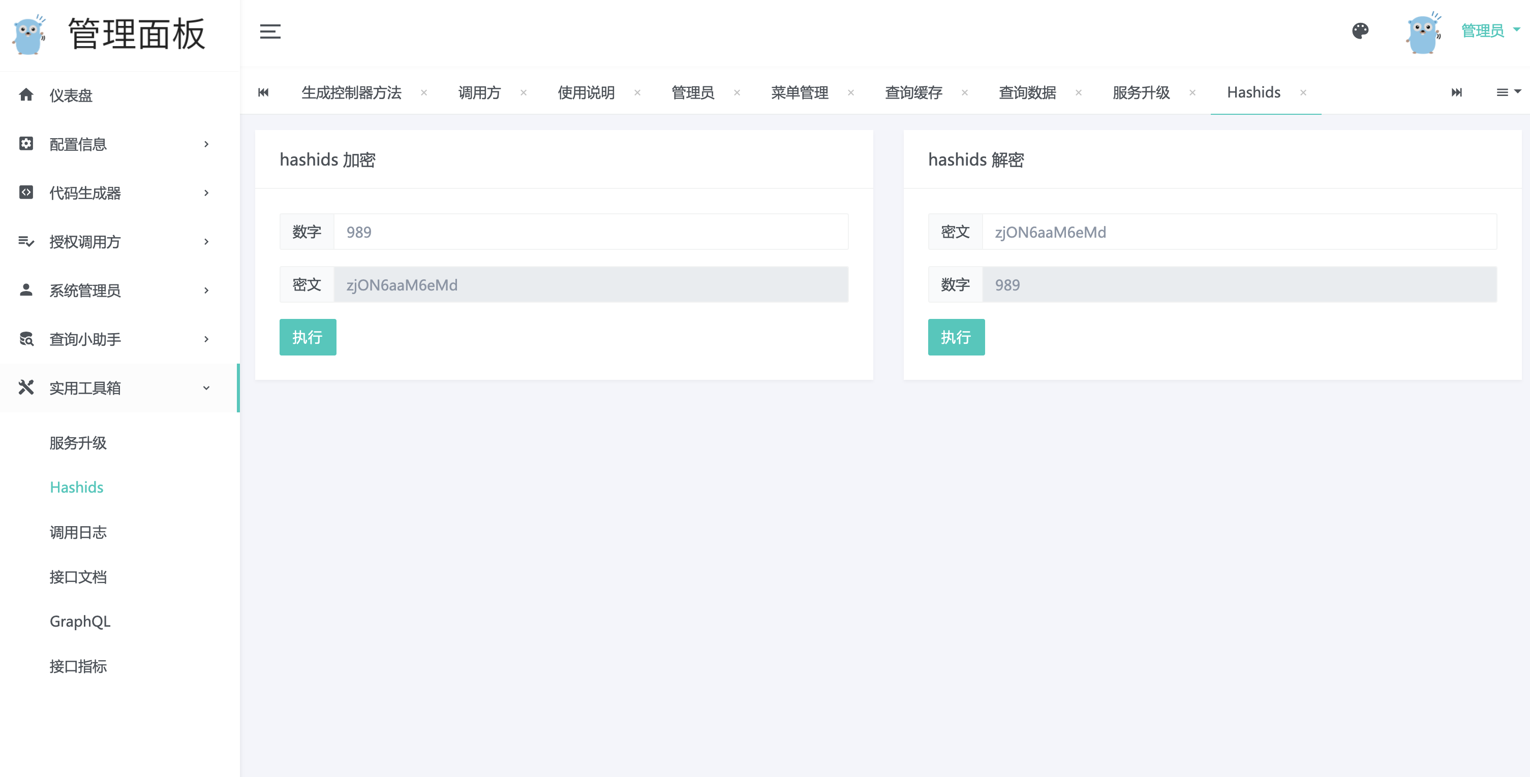Open the theme palette icon
Screen dimensions: 1530x777
tap(1360, 31)
